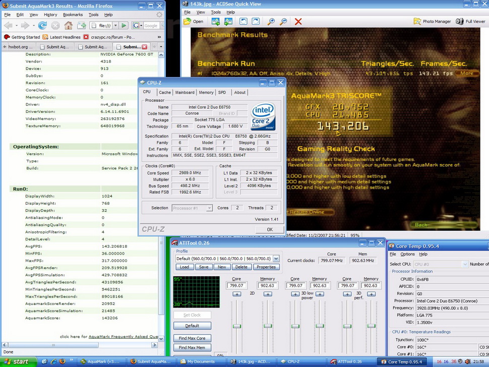Viewport: 489px width, 367px height.
Task: Open Latest Headlines RSS bookmark
Action: click(62, 37)
